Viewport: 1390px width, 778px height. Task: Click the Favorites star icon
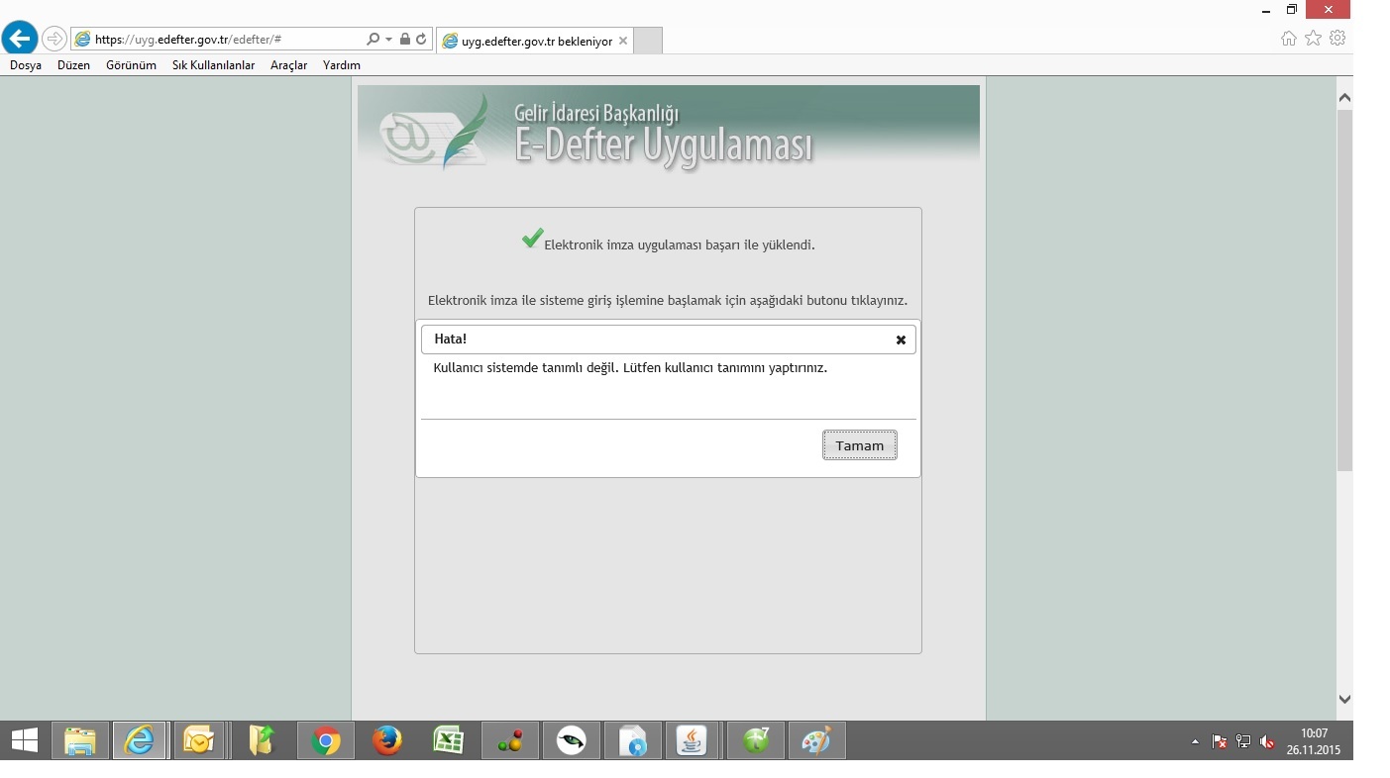click(x=1313, y=39)
